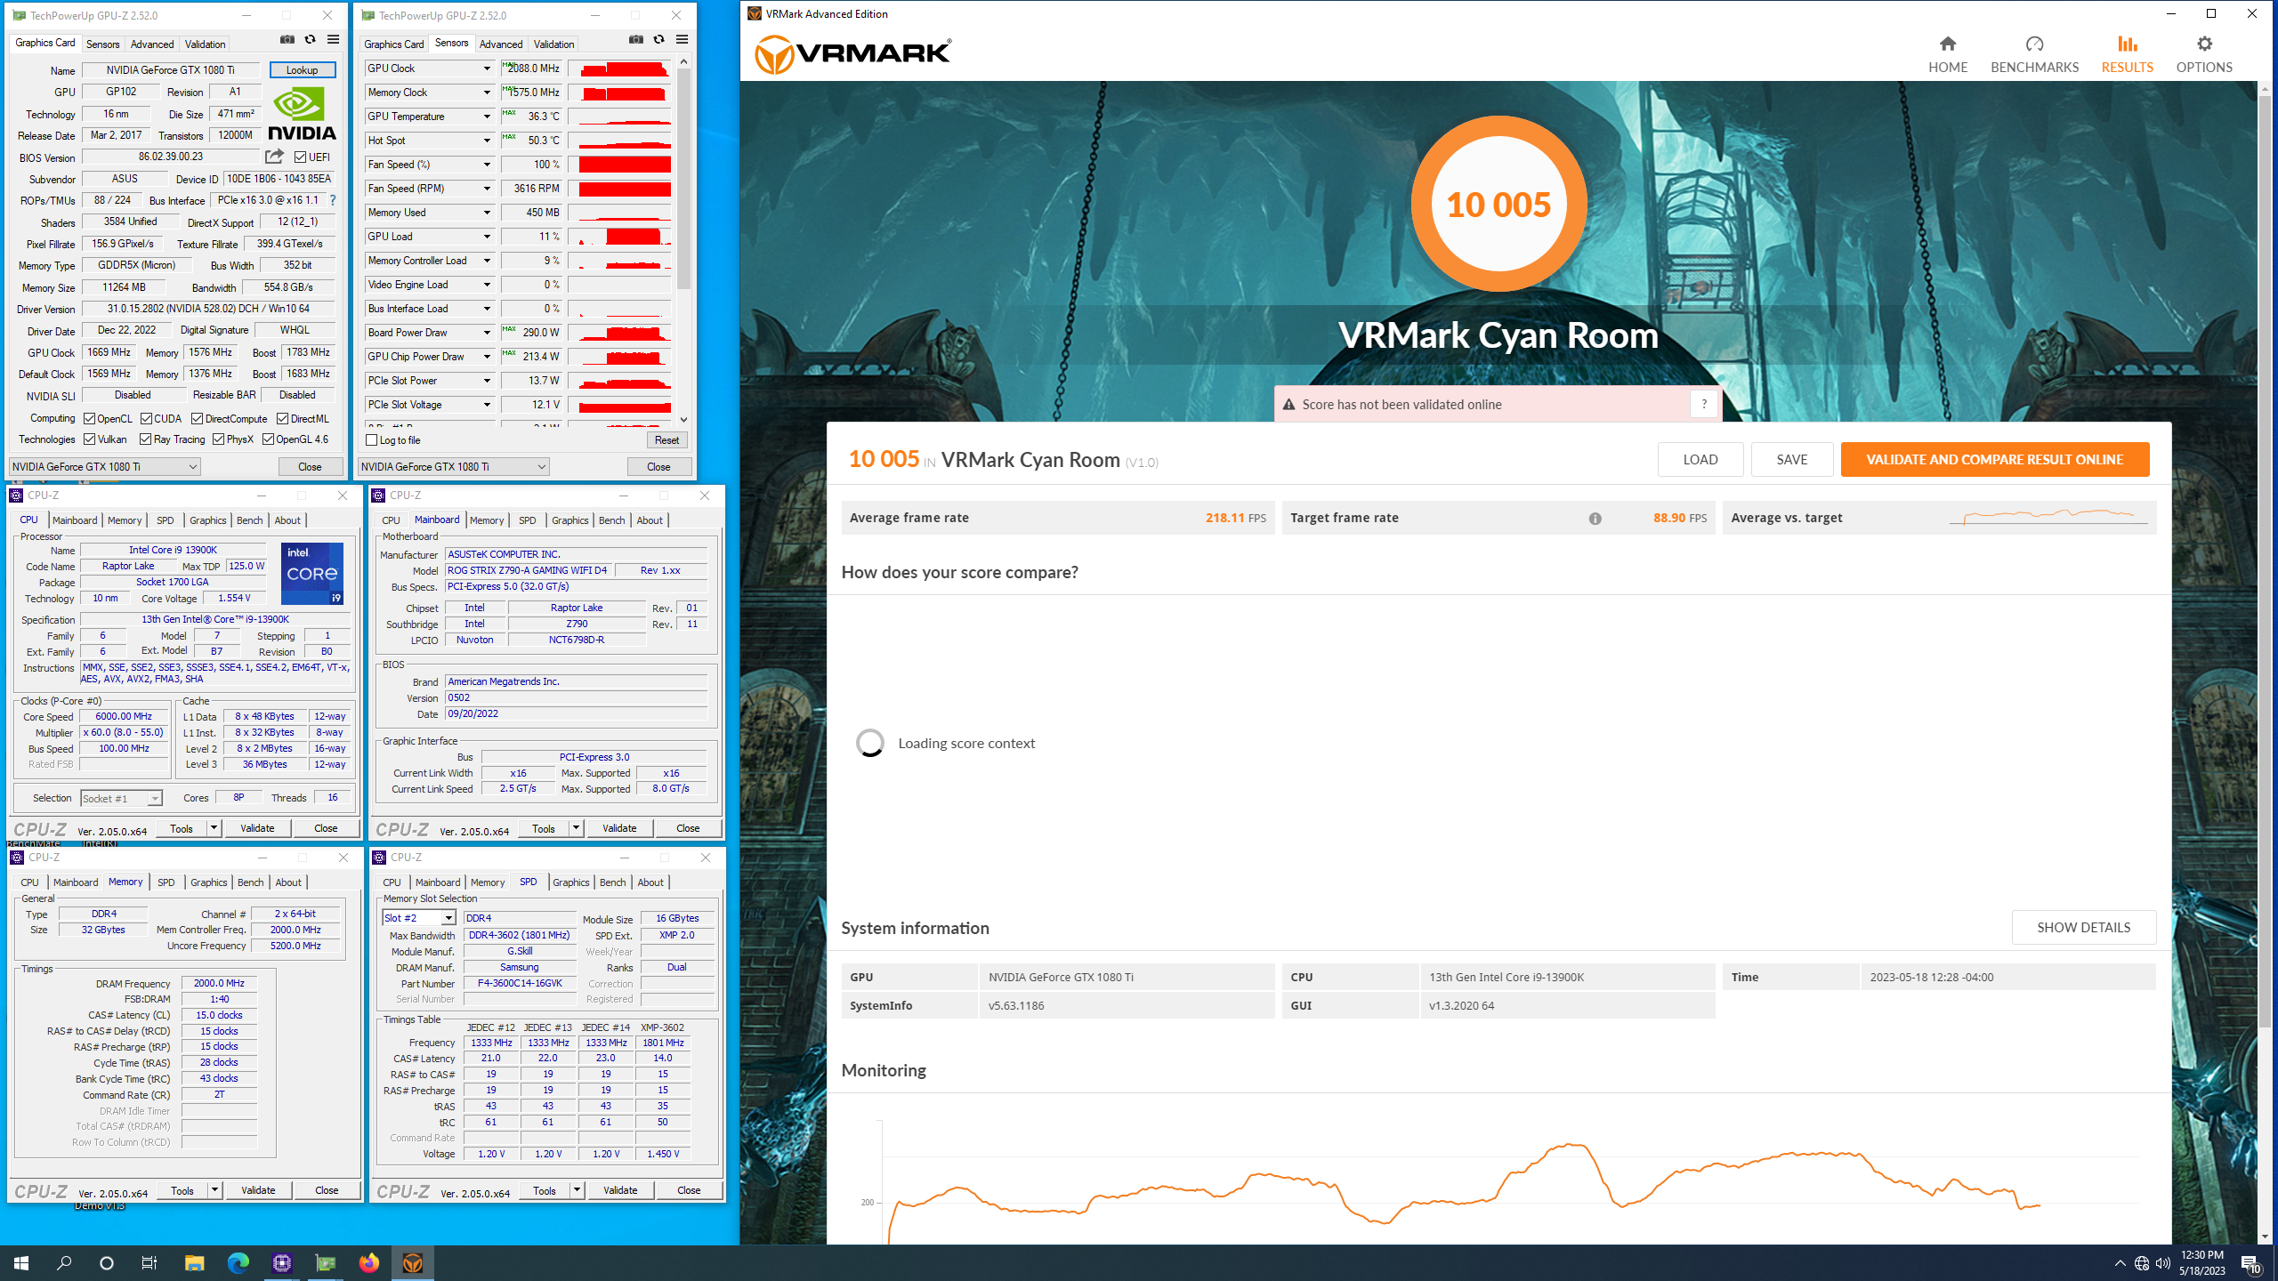
Task: Open Windows taskbar search
Action: tap(64, 1262)
